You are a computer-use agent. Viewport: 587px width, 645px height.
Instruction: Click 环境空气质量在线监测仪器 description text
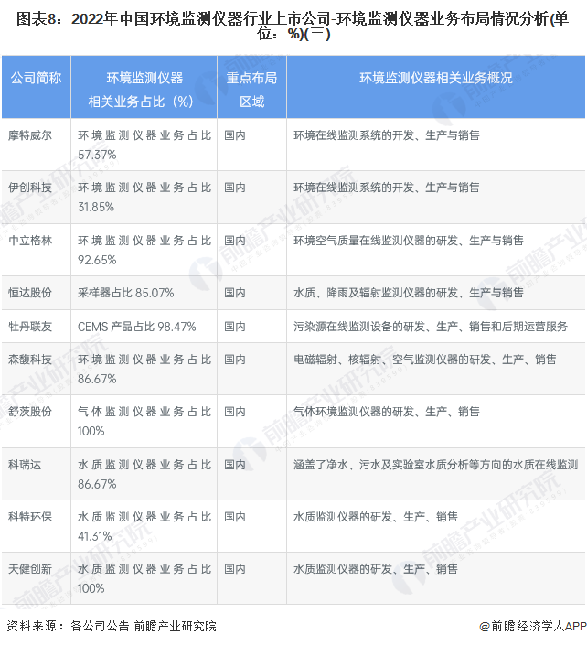[x=409, y=241]
